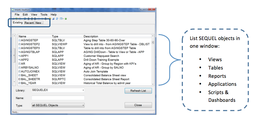This screenshot has width=259, height=125.
Task: Click 'Customer Mapquest Search' description
Action: [101, 56]
